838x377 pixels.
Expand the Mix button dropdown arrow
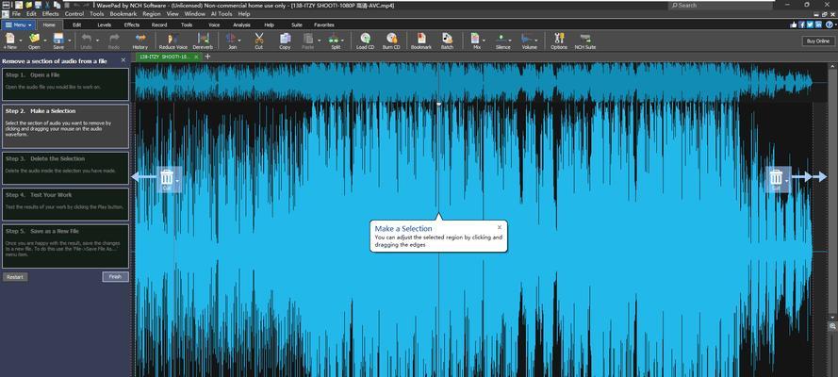coord(484,40)
